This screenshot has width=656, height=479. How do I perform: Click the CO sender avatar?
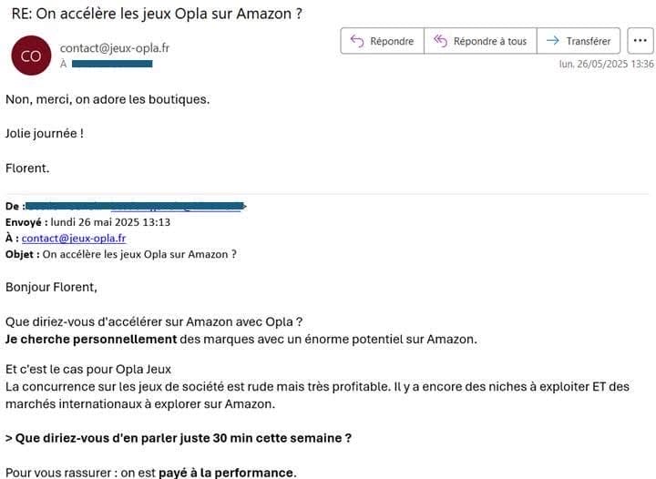tap(31, 56)
